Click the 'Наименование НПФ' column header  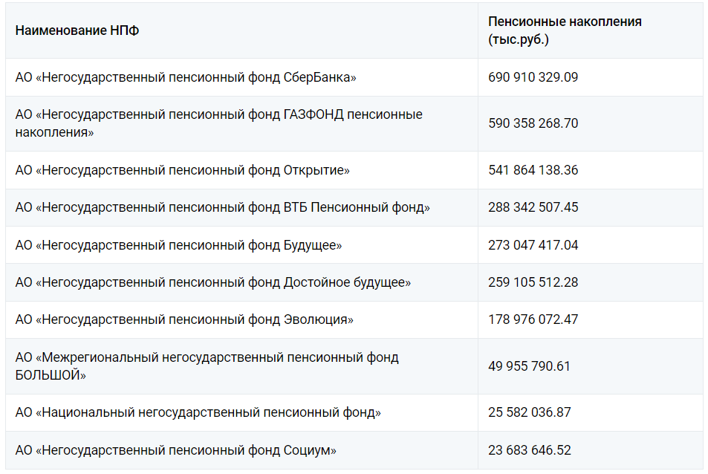tap(77, 30)
